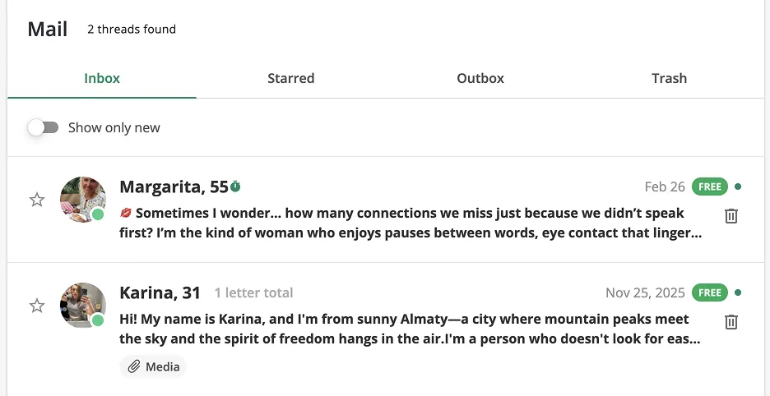Go to the Trash tab
Screen dimensions: 770x396
point(669,79)
